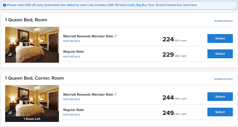Open the photo gallery icon on the Corner room image
Viewport: 238px width, 127px height.
coord(10,112)
